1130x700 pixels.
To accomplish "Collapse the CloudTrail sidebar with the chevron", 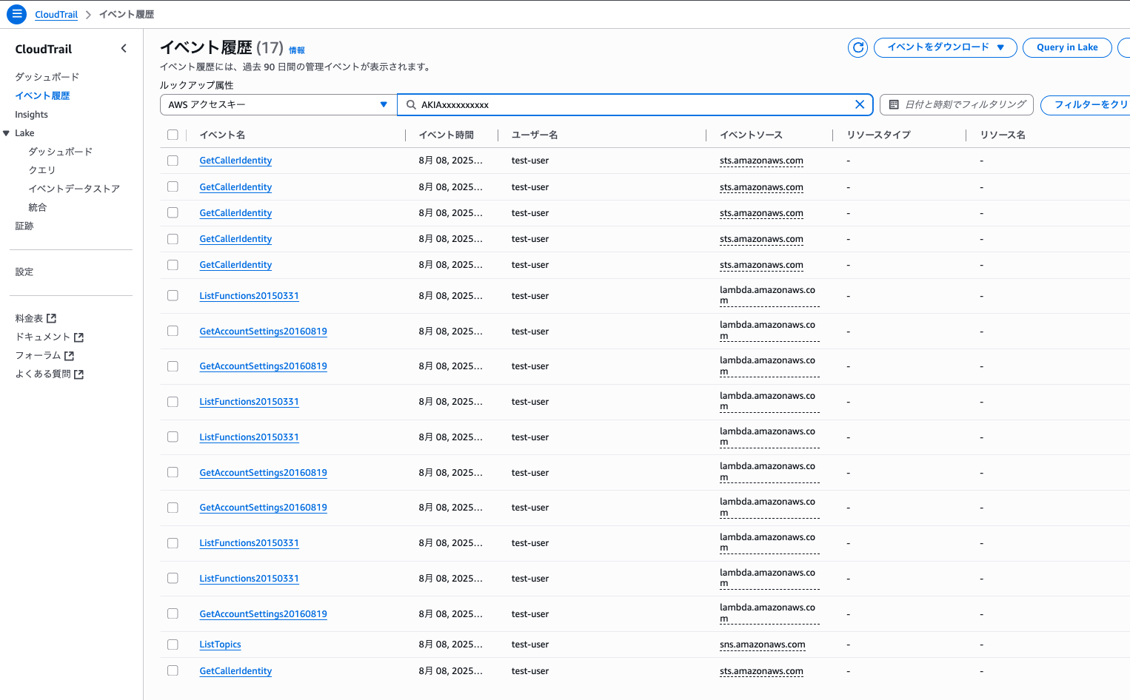I will pyautogui.click(x=124, y=48).
